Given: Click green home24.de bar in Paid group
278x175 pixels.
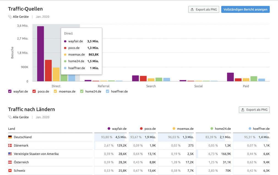Looking at the screenshot, I should pyautogui.click(x=254, y=79).
